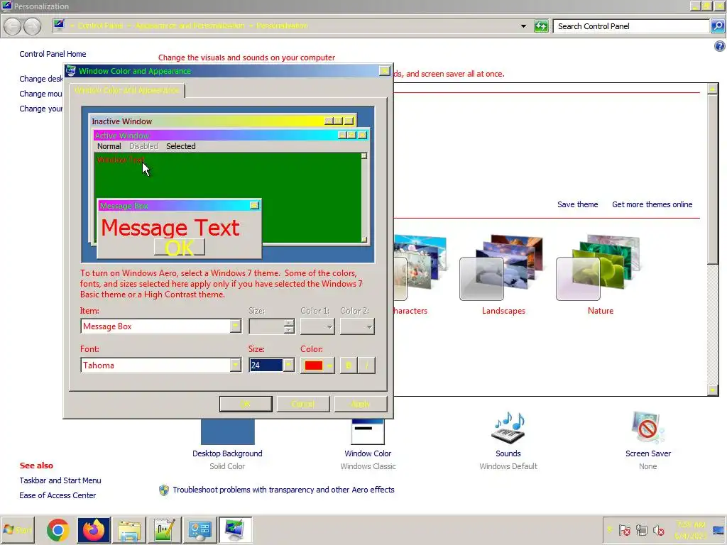This screenshot has width=727, height=545.
Task: Open the disabled Color 2 dropdown
Action: tap(357, 326)
